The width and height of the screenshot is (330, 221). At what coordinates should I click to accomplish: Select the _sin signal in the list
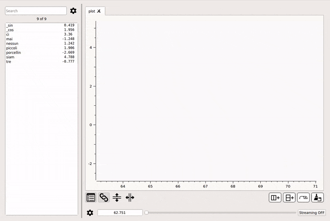point(40,25)
